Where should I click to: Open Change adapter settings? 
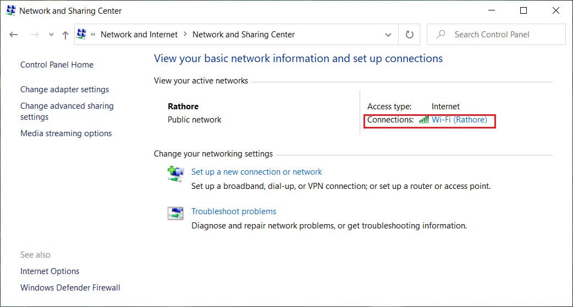[65, 90]
